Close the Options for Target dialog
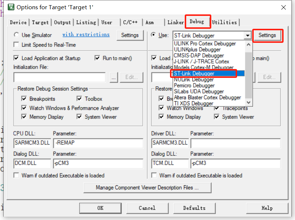This screenshot has height=220, width=295. pyautogui.click(x=283, y=7)
